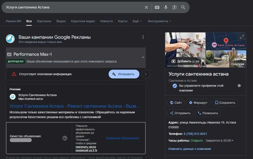Click Изменить данные о компании link

click(x=189, y=149)
